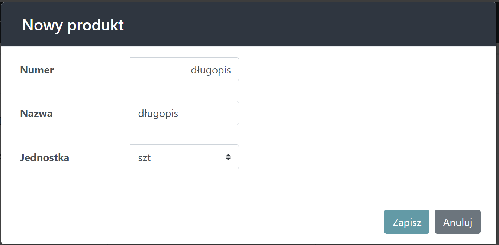Focus the Numer input field

tap(184, 69)
